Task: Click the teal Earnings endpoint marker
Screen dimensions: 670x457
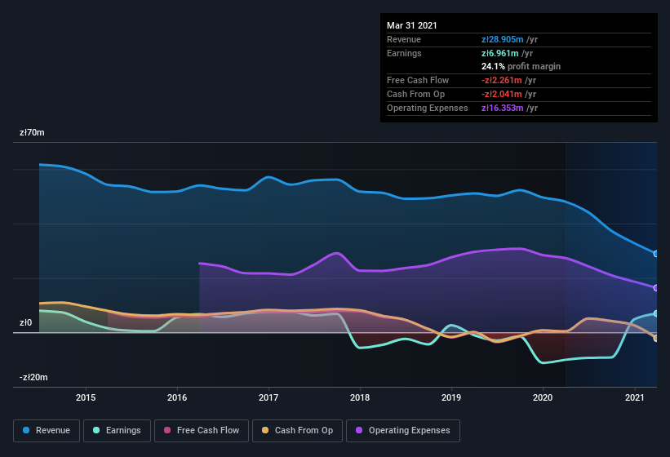Action: (x=656, y=313)
